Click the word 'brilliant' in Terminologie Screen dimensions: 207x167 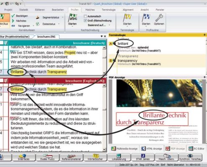point(123,43)
